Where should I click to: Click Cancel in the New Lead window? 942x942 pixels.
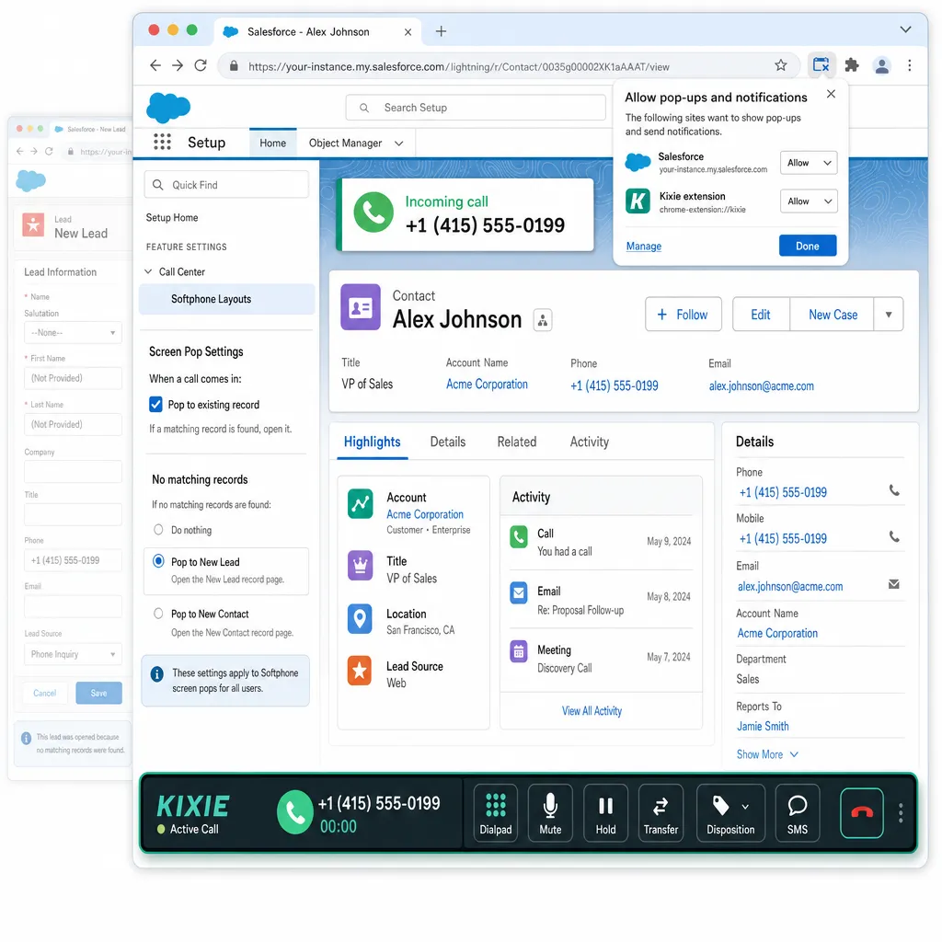(45, 694)
